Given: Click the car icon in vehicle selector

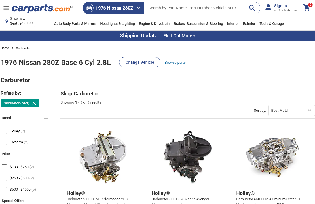Looking at the screenshot, I should [x=89, y=8].
